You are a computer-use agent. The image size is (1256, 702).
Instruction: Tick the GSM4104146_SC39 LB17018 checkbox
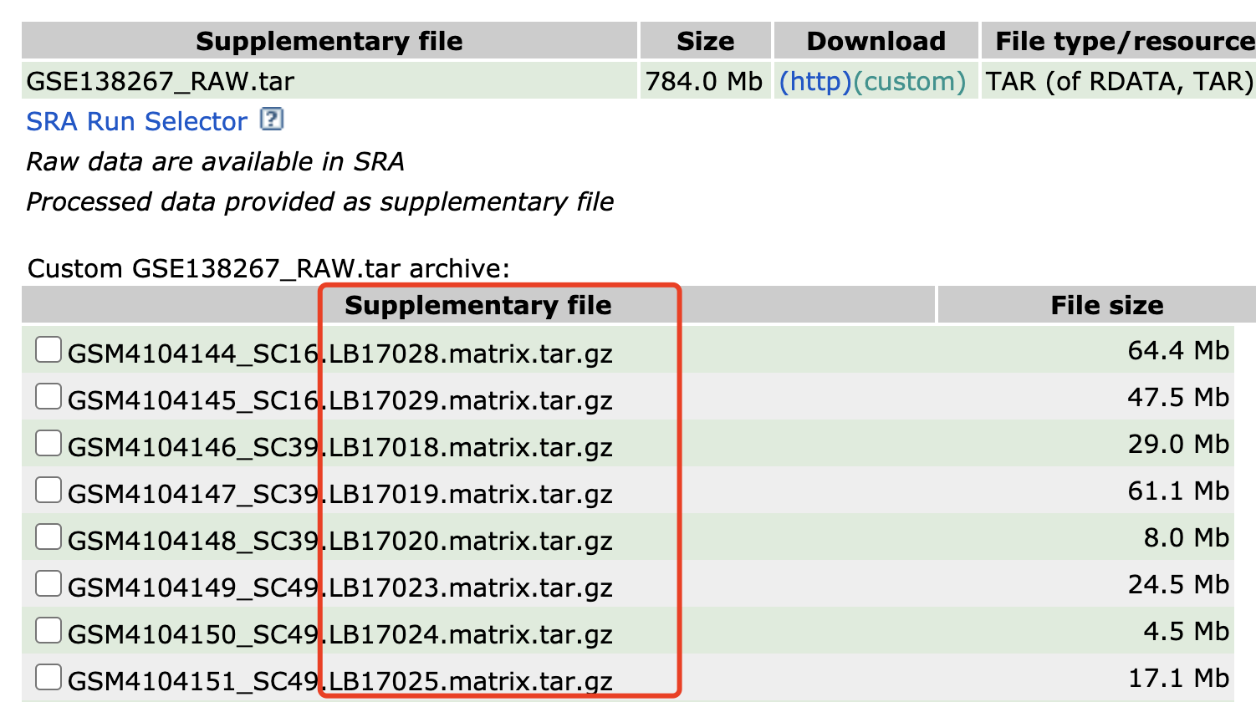[49, 444]
